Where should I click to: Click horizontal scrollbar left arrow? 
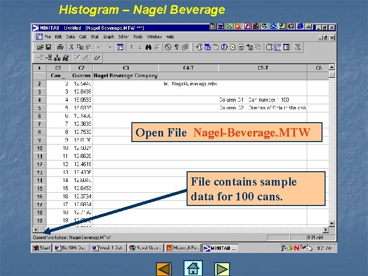point(35,229)
